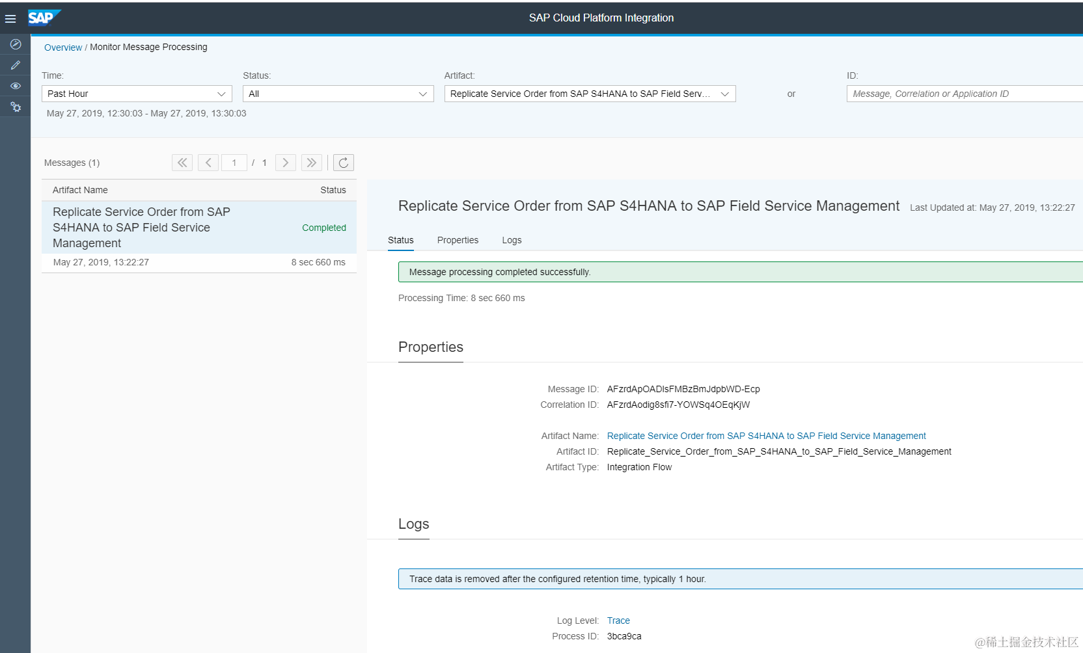Screen dimensions: 1083x653
Task: Select the Process ID value 3bca9ca
Action: 624,636
